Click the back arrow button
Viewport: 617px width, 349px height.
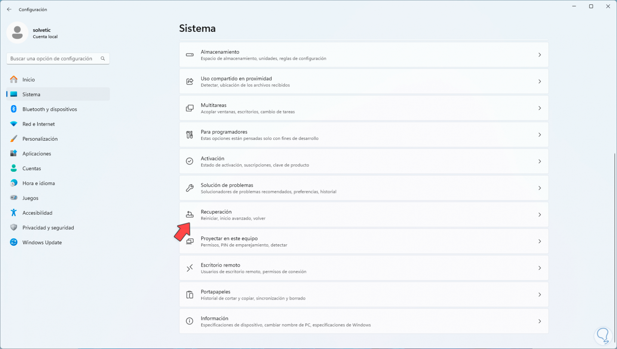point(9,9)
